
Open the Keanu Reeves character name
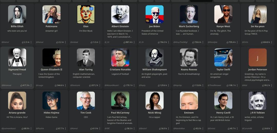pos(189,69)
